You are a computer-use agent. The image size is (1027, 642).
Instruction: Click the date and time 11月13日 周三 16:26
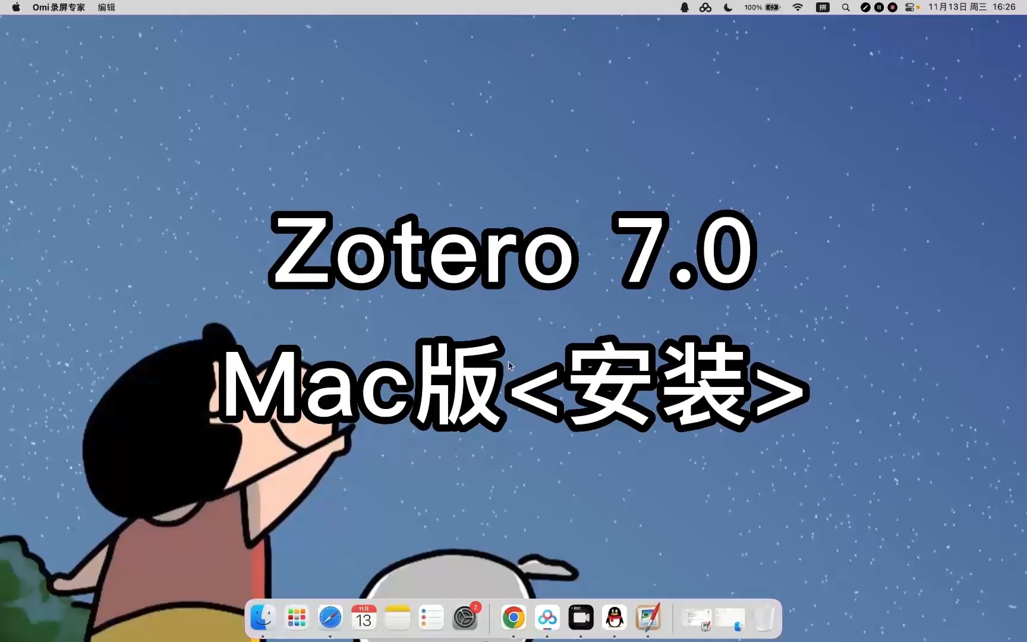972,7
